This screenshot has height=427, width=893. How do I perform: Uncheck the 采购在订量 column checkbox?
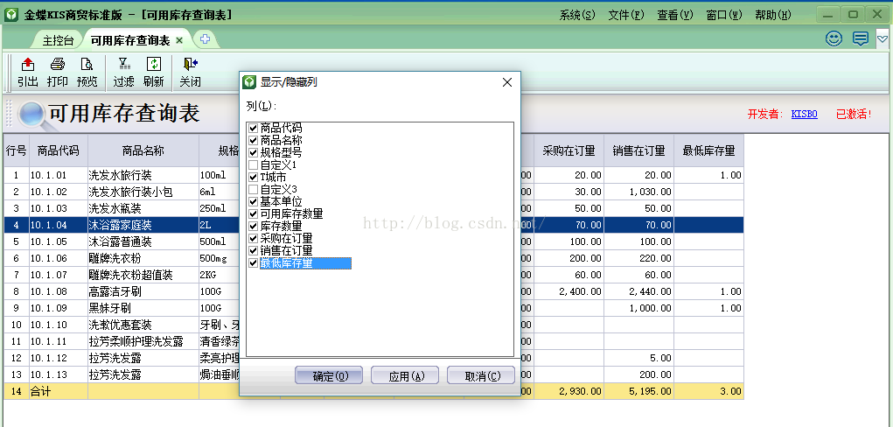coord(254,238)
